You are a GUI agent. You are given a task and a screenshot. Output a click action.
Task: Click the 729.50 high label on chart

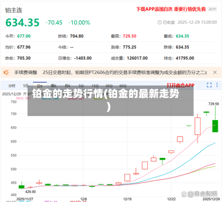[214, 104]
